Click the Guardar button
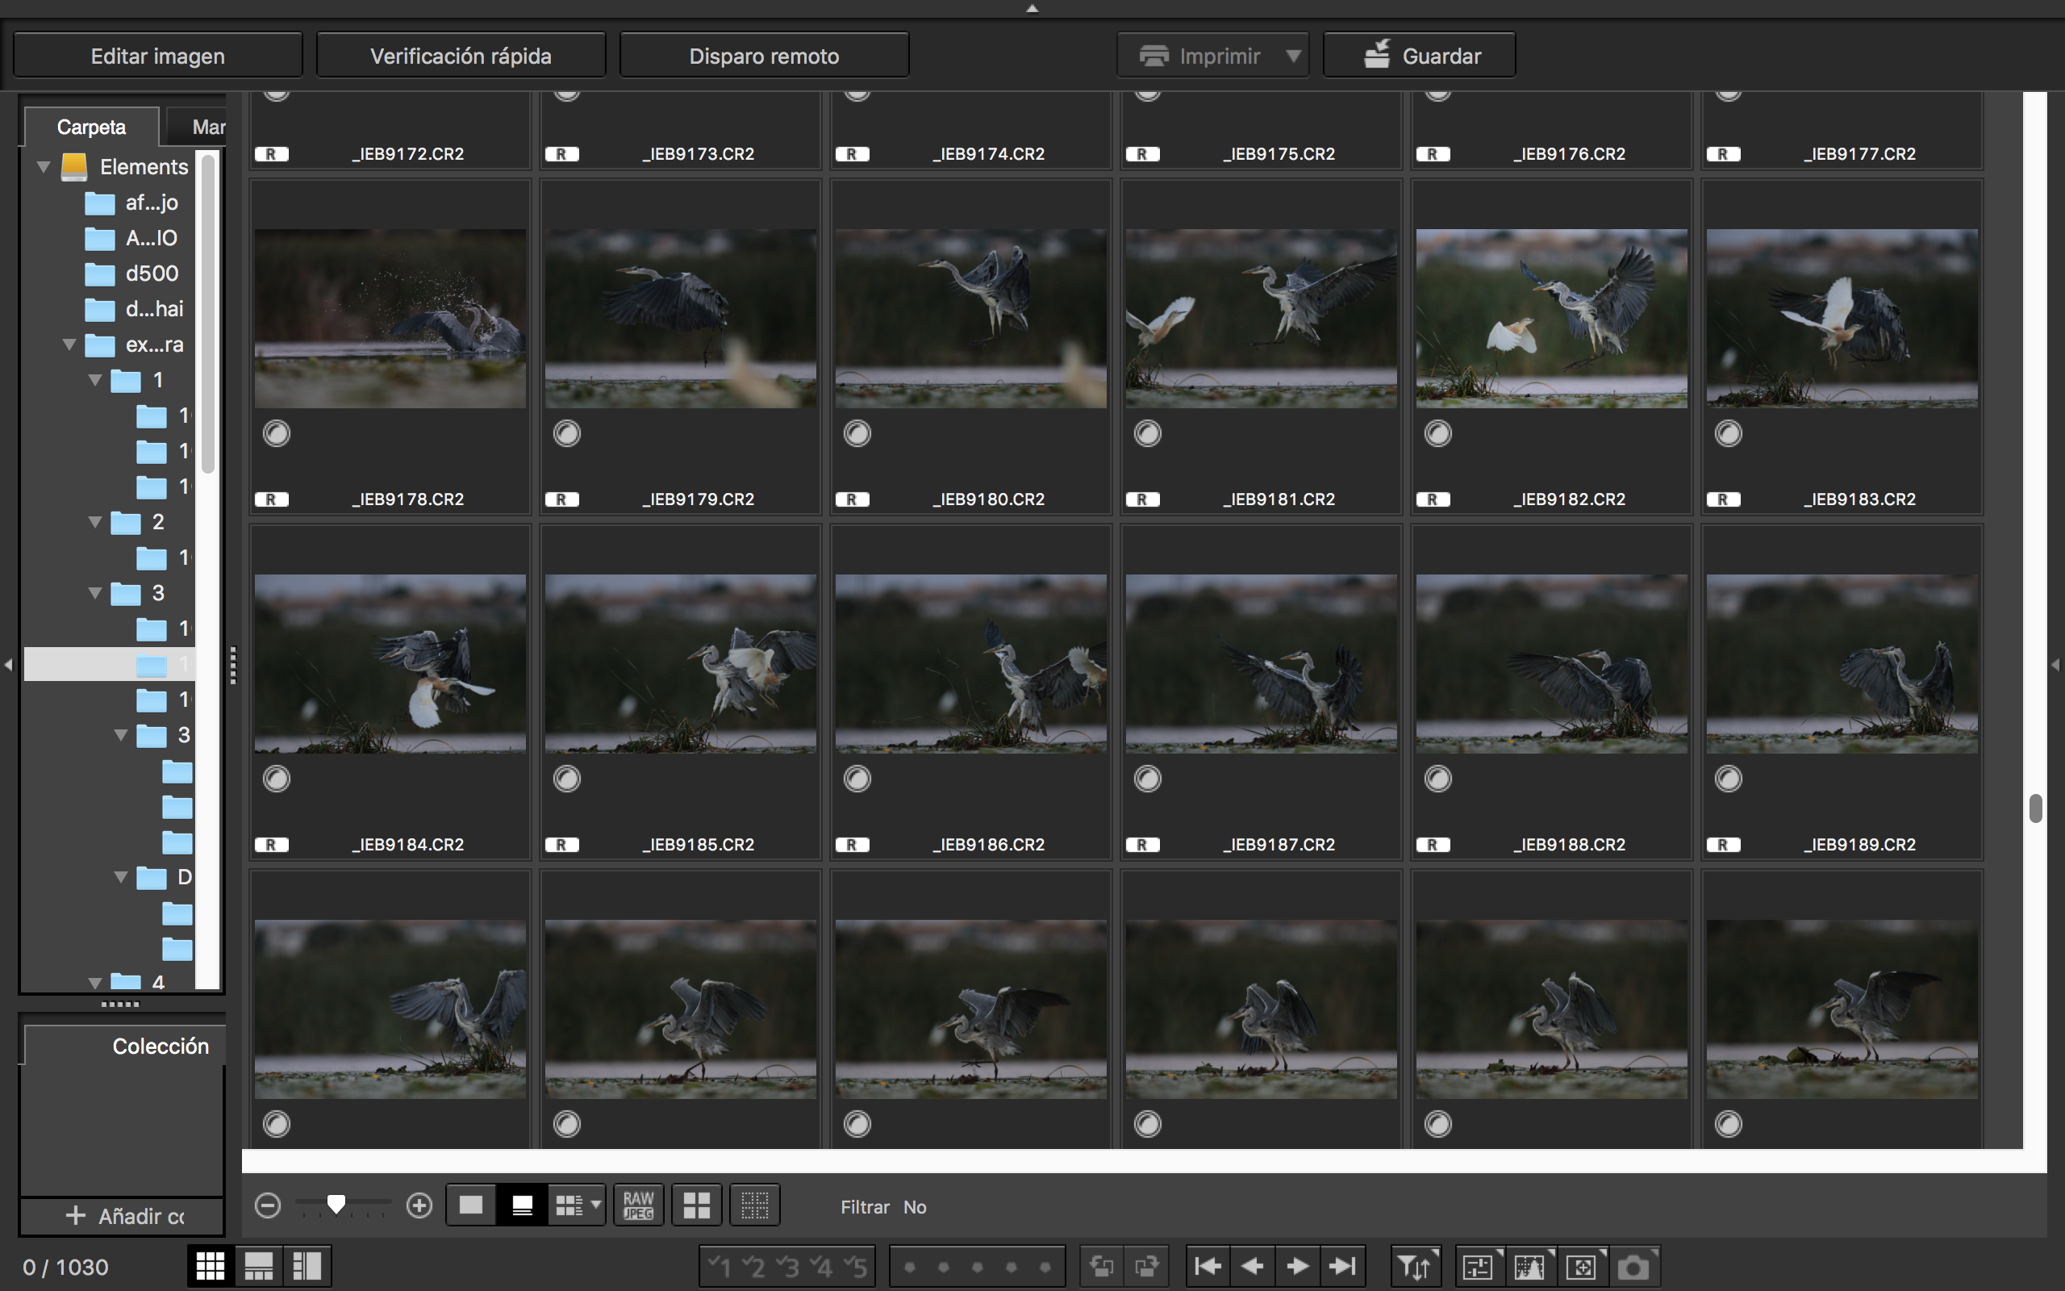This screenshot has height=1291, width=2065. click(x=1419, y=56)
